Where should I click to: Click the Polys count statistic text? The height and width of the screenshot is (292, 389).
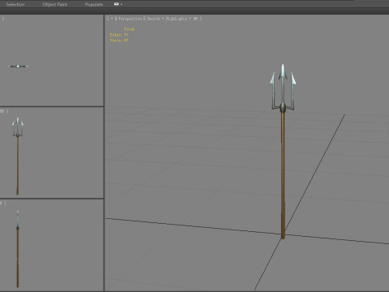tap(119, 35)
